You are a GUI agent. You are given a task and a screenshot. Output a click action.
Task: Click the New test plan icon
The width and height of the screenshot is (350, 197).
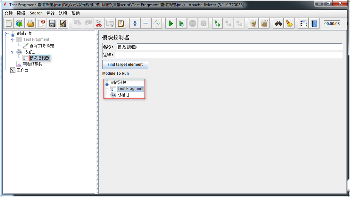[9, 23]
